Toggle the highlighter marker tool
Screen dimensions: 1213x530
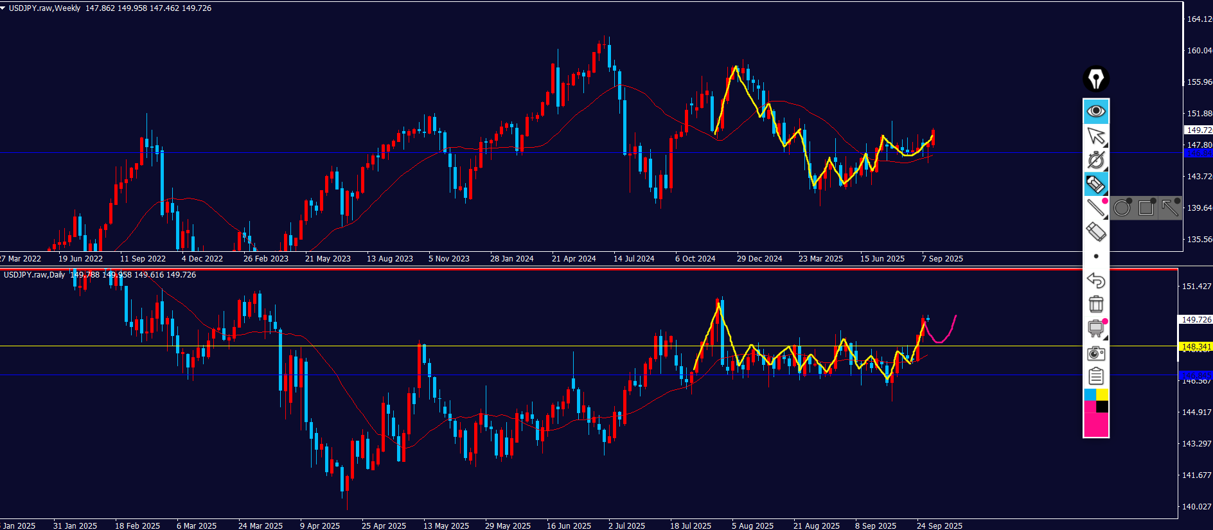[1095, 184]
